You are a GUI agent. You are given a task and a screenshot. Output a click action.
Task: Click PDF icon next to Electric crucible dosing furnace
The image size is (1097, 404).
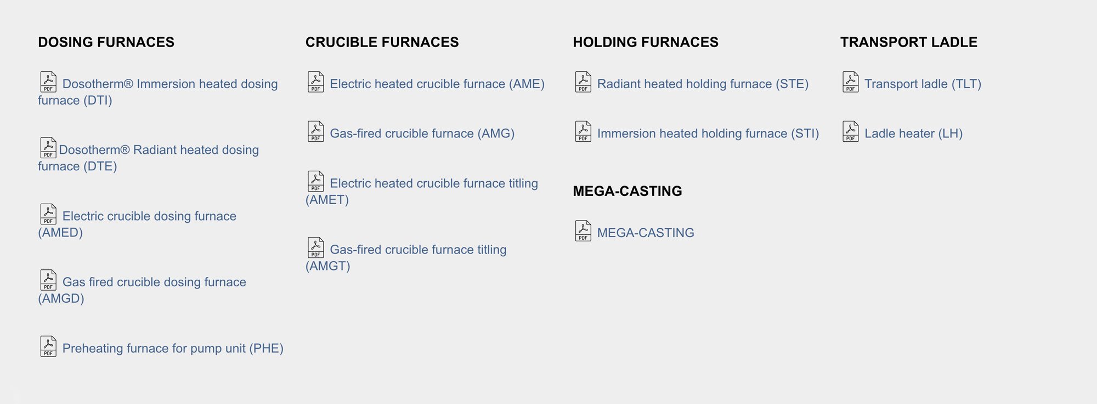[x=48, y=214]
